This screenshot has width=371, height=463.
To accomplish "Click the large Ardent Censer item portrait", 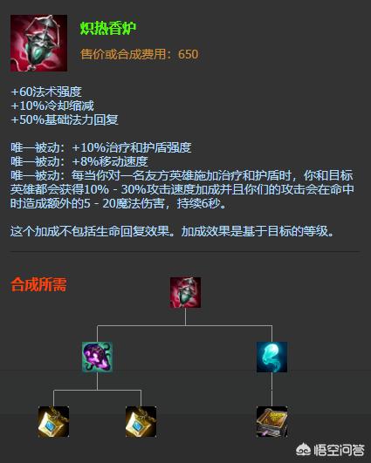I will point(38,43).
